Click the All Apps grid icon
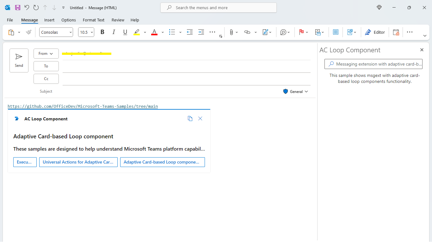Screen dimensions: 432x242 (x=336, y=32)
